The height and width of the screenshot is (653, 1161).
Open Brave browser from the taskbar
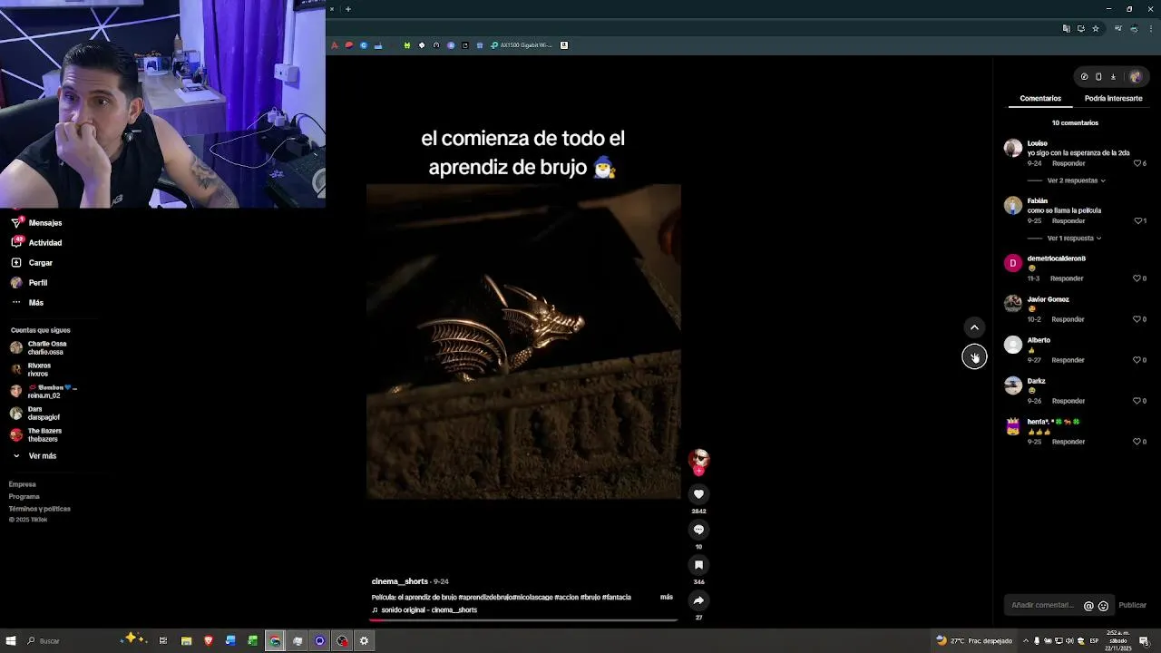(209, 641)
